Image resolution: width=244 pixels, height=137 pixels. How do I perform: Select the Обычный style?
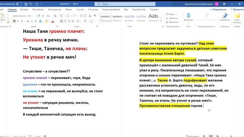[x=106, y=18]
